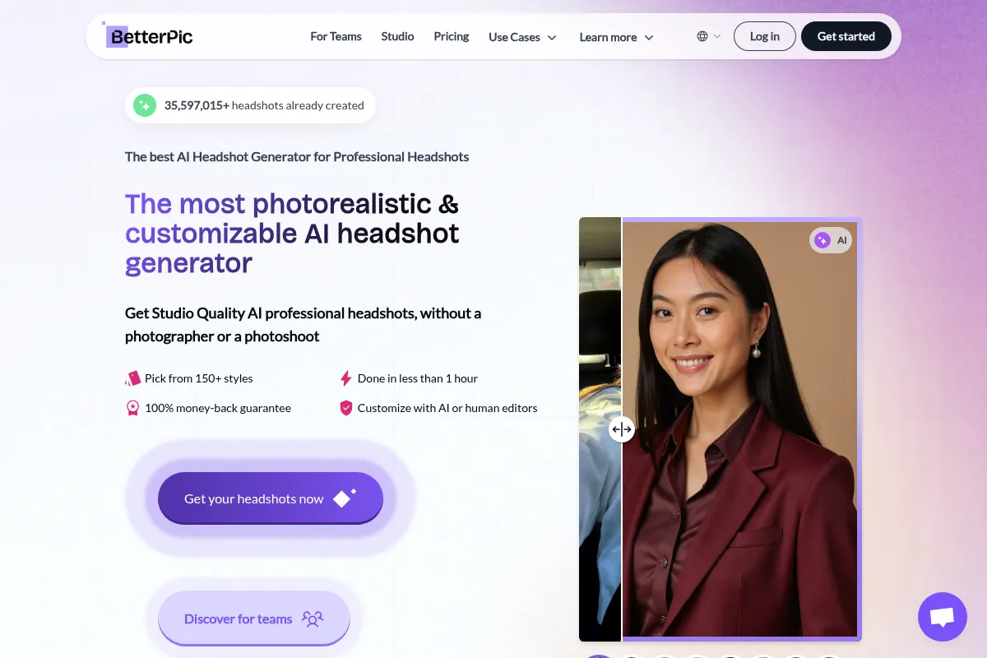
Task: Click the people icon in Discover for teams
Action: pyautogui.click(x=313, y=619)
